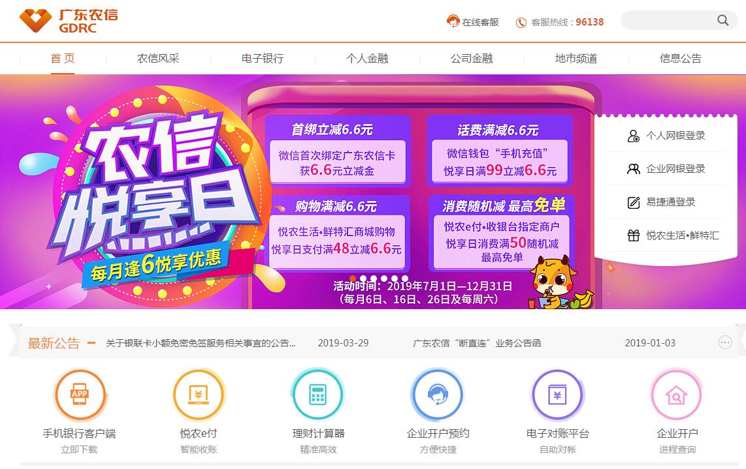This screenshot has width=746, height=469.
Task: Open the 信息公告 menu
Action: pos(680,59)
